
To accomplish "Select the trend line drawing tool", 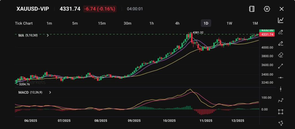I will (x=281, y=66).
